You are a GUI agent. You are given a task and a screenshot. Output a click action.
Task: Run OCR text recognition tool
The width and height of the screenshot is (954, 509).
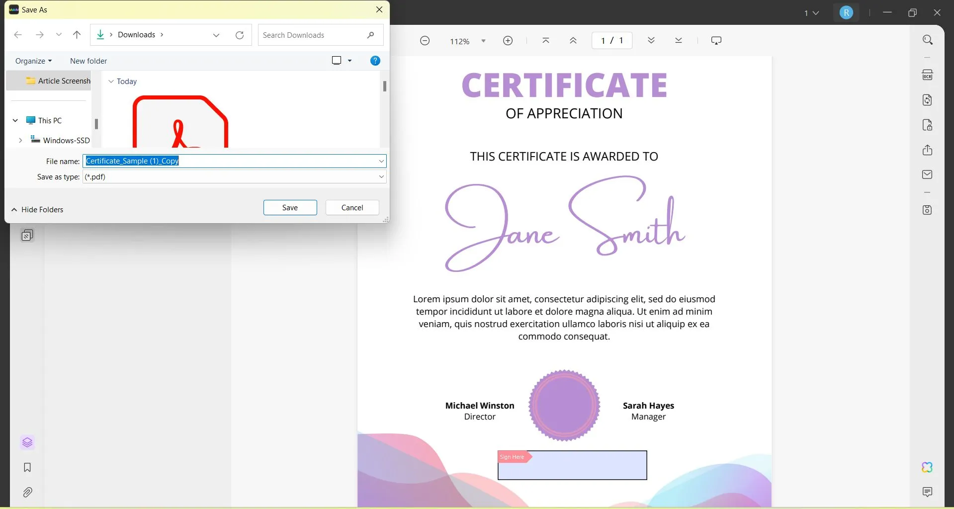click(927, 75)
